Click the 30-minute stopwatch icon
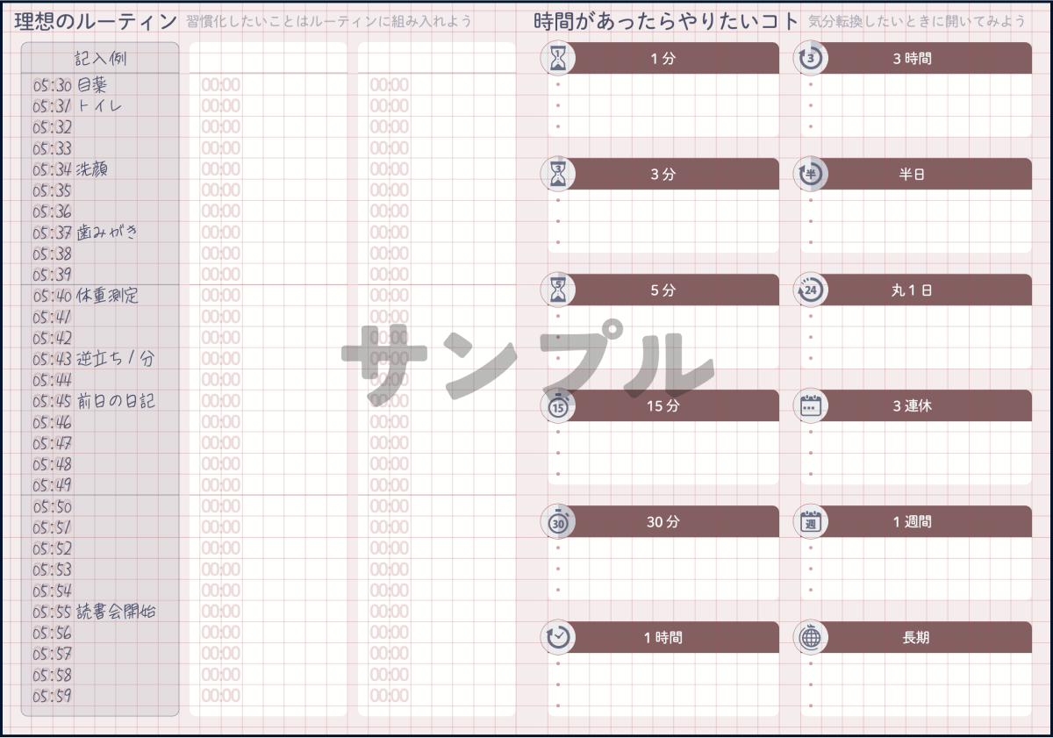 pos(557,522)
